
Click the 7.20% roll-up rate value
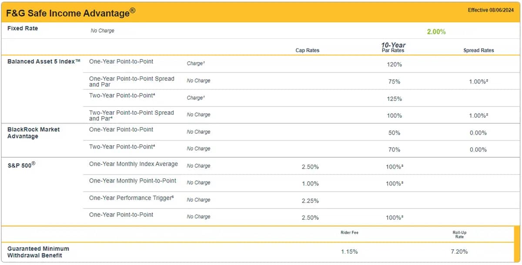pyautogui.click(x=459, y=252)
